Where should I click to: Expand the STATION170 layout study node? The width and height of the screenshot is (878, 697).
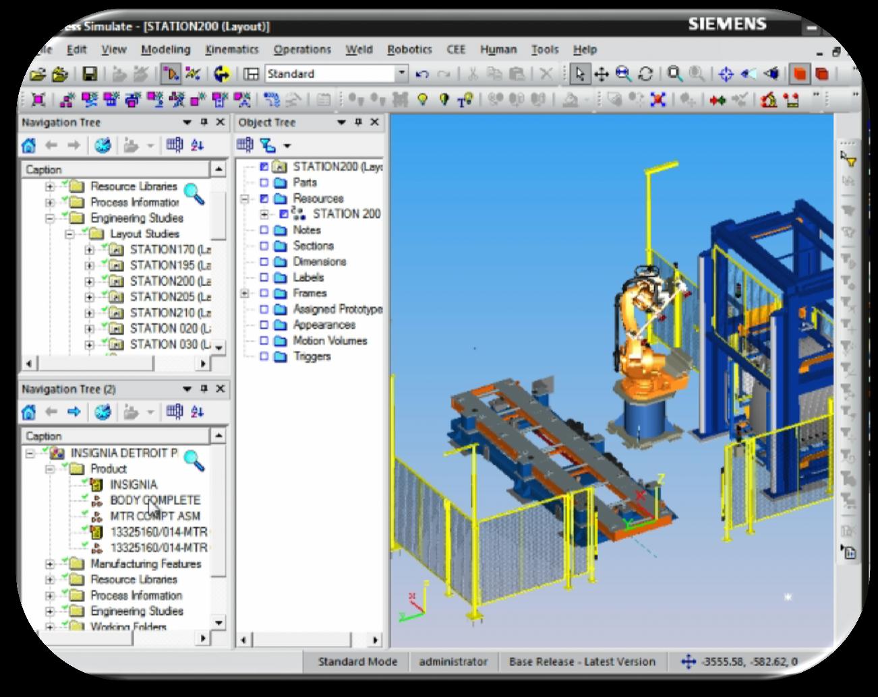[89, 250]
